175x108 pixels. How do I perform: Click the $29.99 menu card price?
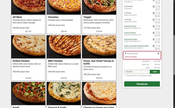point(99,78)
